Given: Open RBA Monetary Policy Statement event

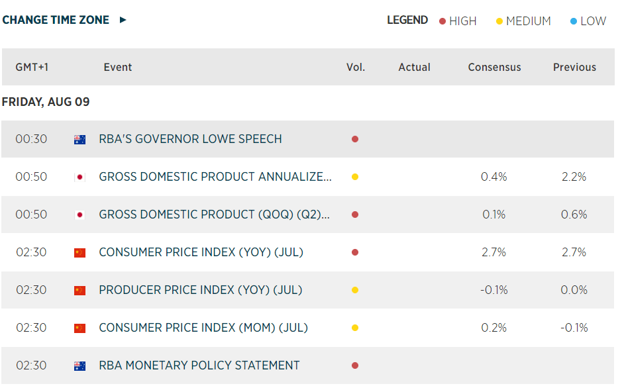Looking at the screenshot, I should [199, 365].
